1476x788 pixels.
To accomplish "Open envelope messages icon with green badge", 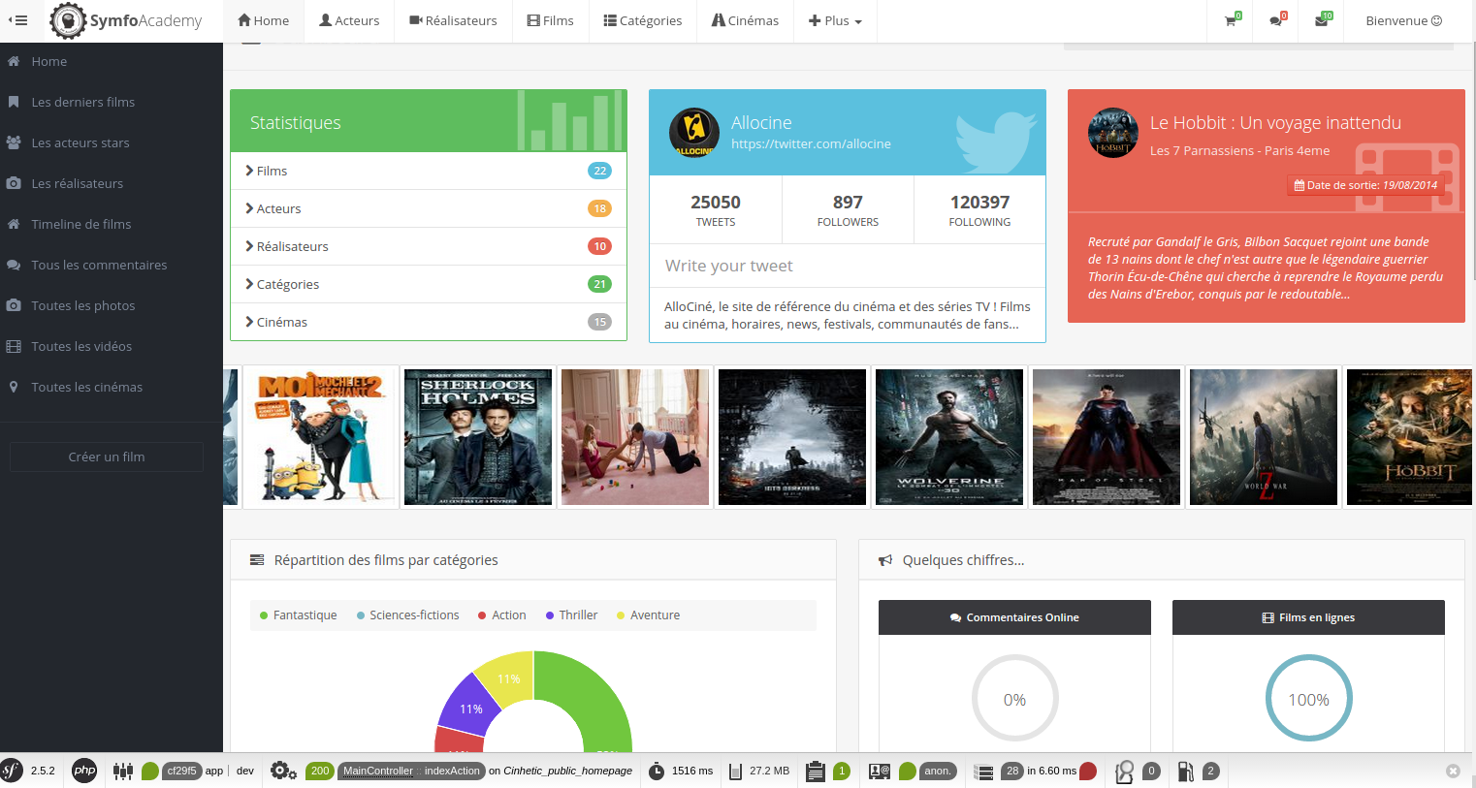I will [x=1323, y=20].
